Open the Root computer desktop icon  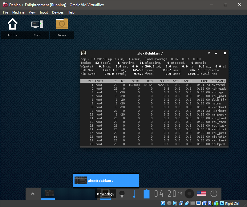point(37,24)
